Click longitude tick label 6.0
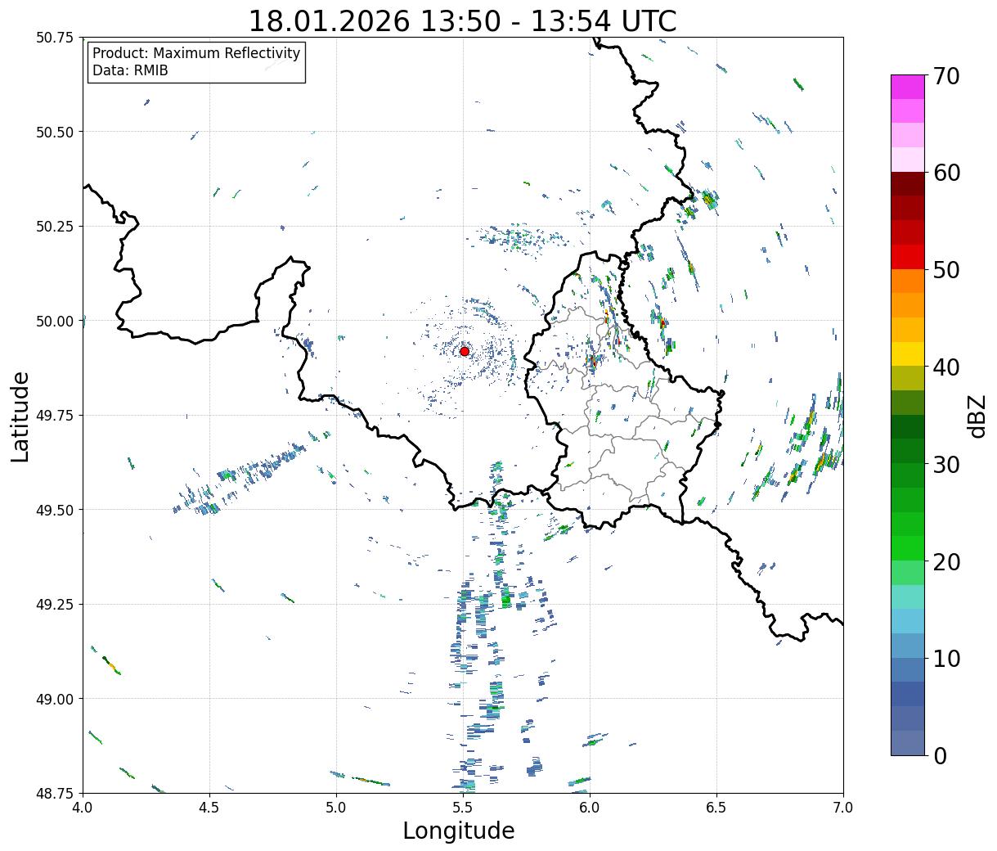The image size is (997, 851). click(590, 808)
